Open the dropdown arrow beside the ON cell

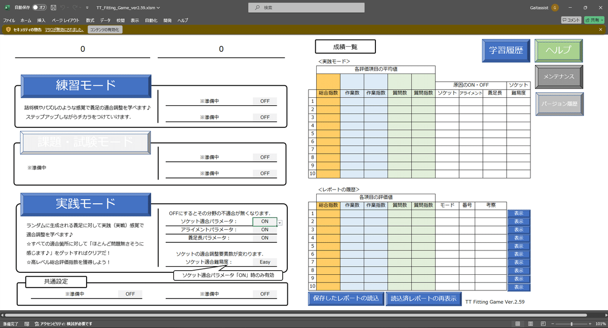pyautogui.click(x=279, y=222)
